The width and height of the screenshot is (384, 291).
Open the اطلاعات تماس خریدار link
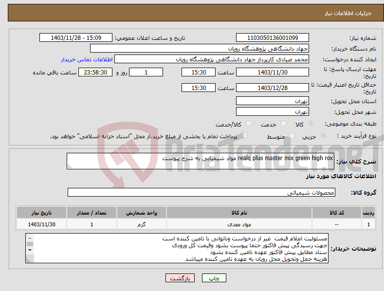pos(87,59)
